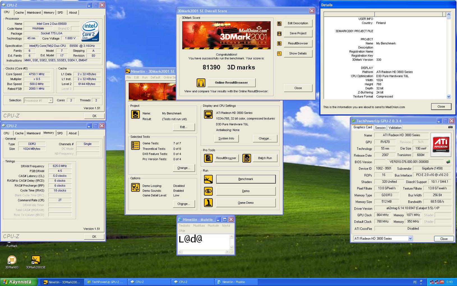
Task: Click the 81390 3D marks score text
Action: [x=229, y=67]
